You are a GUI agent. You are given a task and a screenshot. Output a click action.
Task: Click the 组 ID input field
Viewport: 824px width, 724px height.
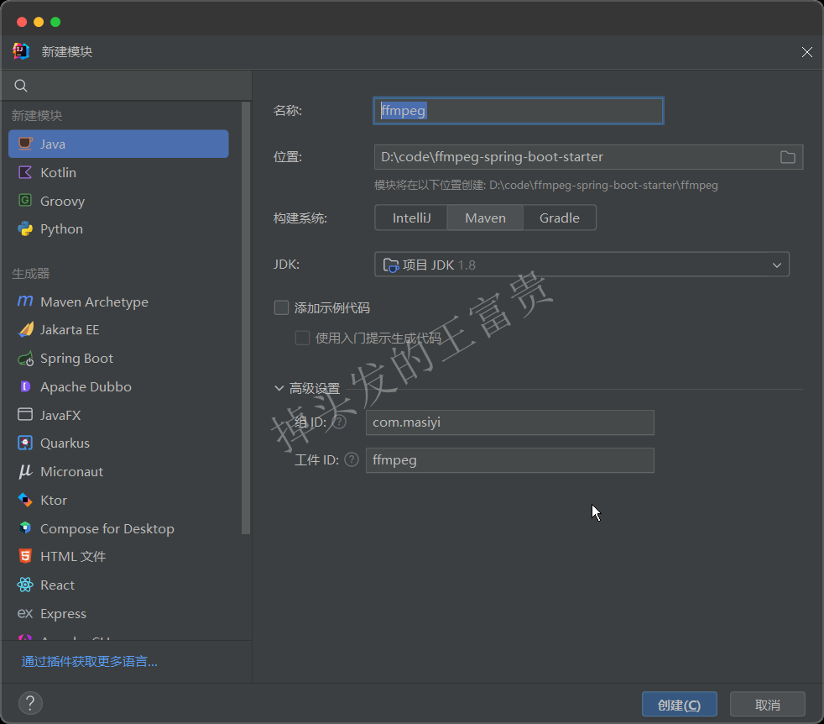coord(509,422)
